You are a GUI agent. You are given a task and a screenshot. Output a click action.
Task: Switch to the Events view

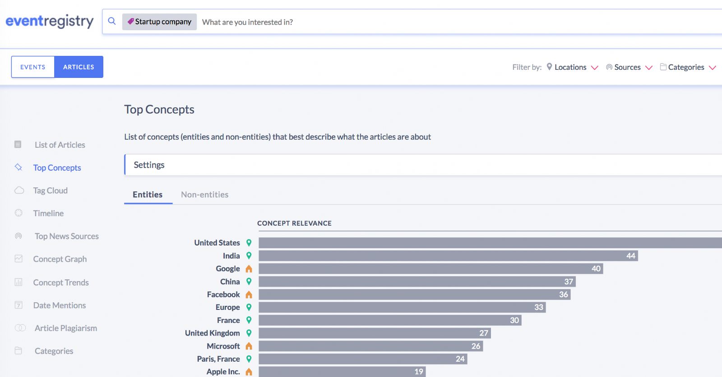[x=33, y=67]
